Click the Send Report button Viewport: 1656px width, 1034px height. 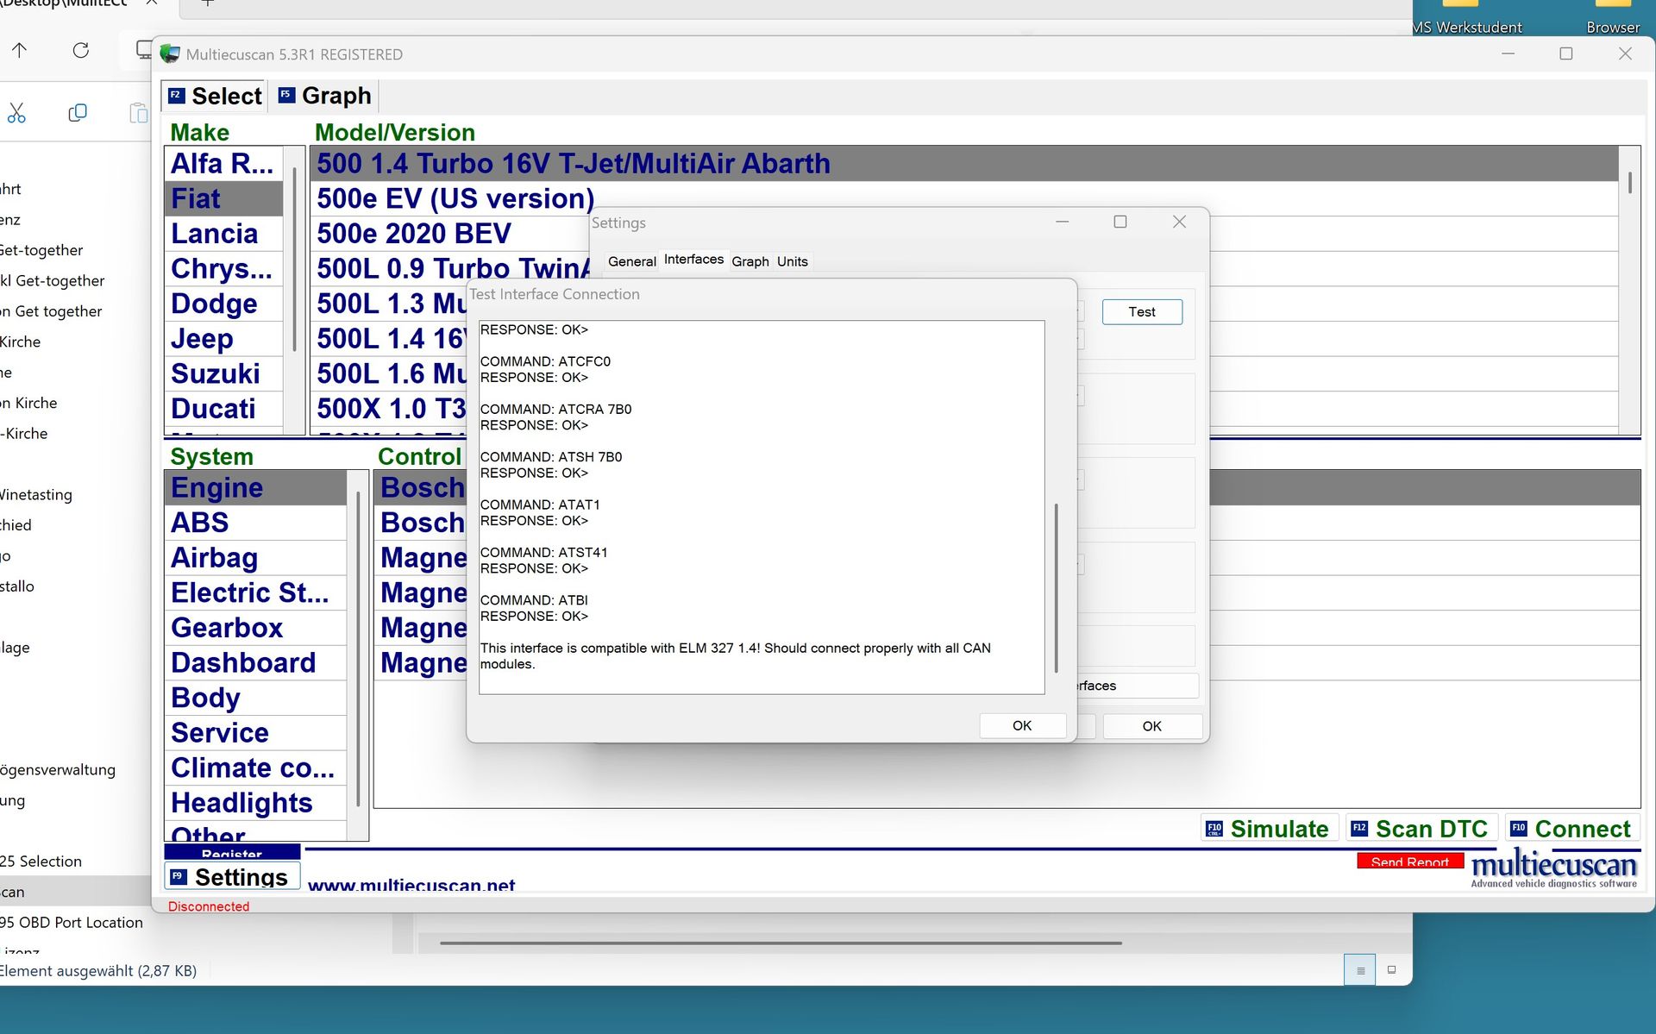pos(1410,861)
